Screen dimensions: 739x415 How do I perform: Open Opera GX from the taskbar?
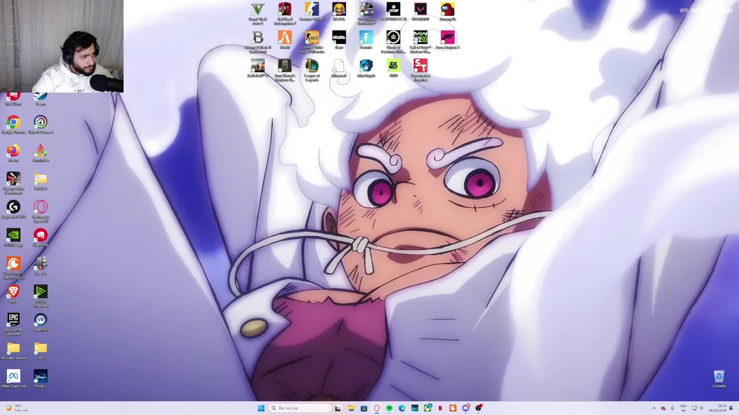click(376, 408)
